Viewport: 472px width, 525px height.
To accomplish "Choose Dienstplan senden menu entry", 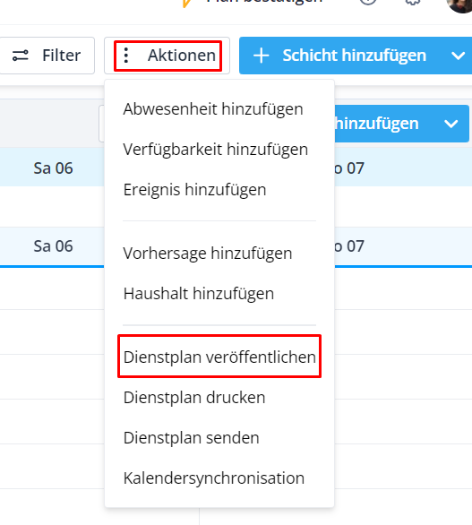I will click(x=191, y=437).
